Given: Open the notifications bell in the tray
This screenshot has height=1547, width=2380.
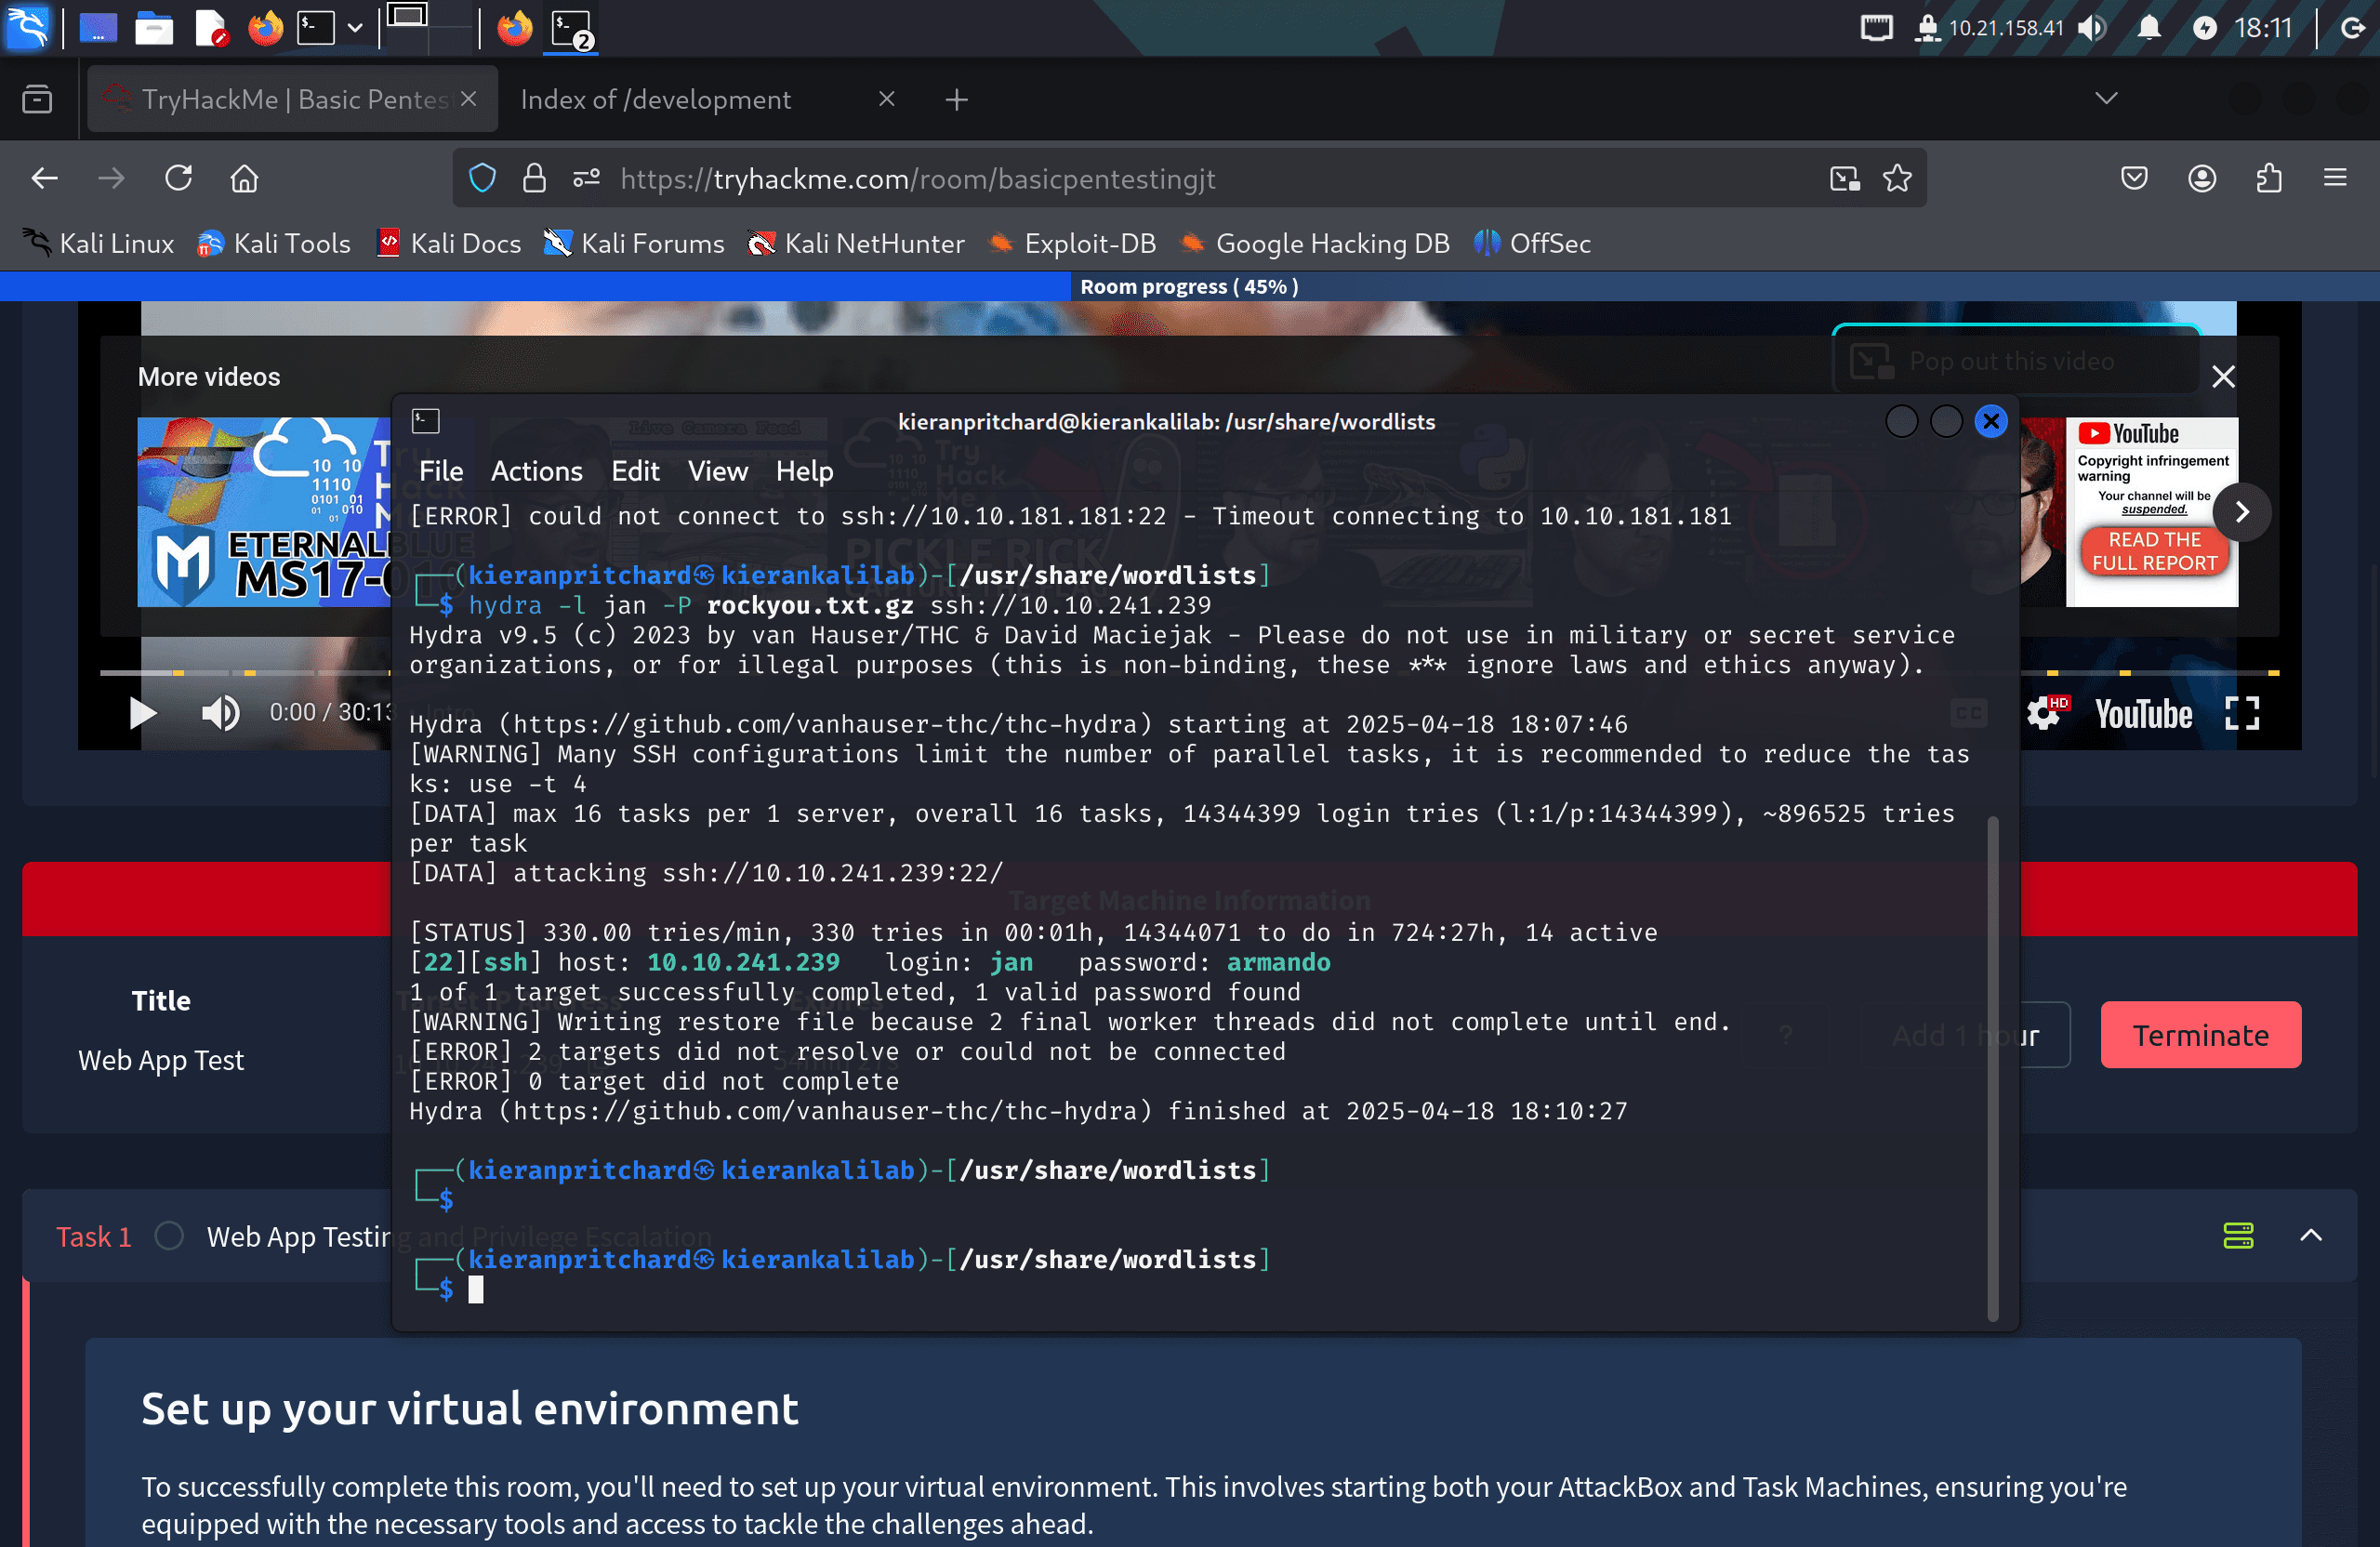Looking at the screenshot, I should [2148, 28].
